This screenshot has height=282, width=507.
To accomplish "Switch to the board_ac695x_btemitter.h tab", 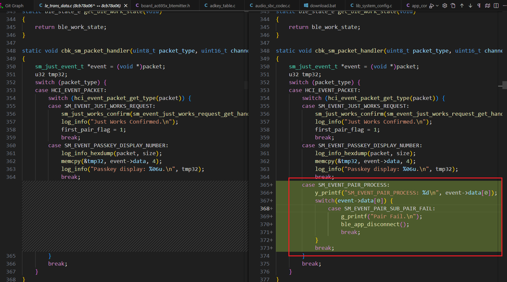I will (165, 6).
